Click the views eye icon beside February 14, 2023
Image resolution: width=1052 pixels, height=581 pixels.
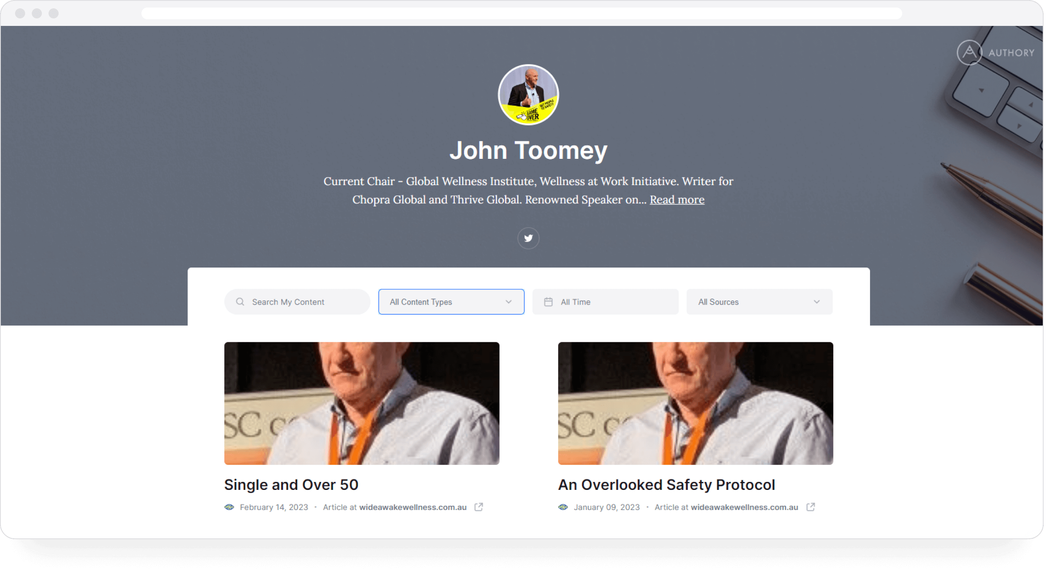[x=229, y=507]
